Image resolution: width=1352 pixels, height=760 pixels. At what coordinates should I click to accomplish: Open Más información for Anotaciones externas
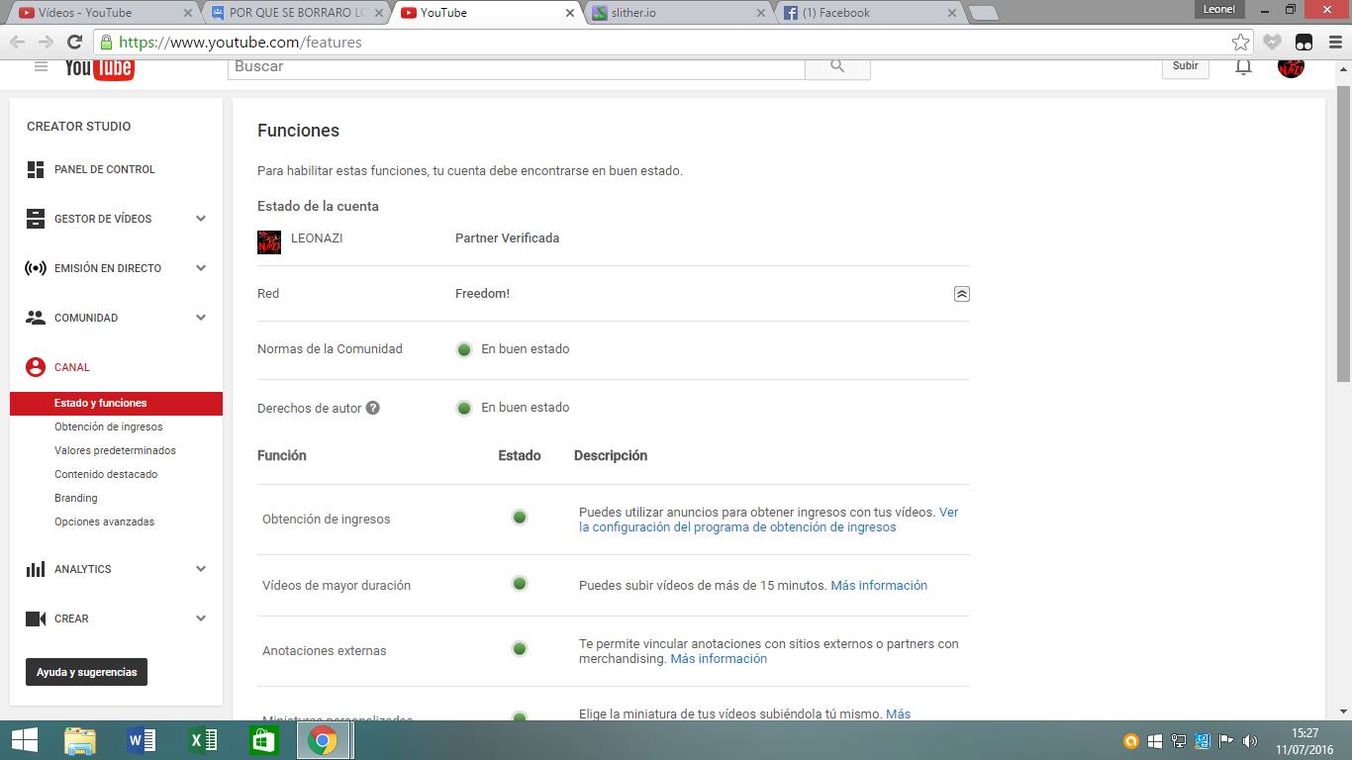point(719,658)
